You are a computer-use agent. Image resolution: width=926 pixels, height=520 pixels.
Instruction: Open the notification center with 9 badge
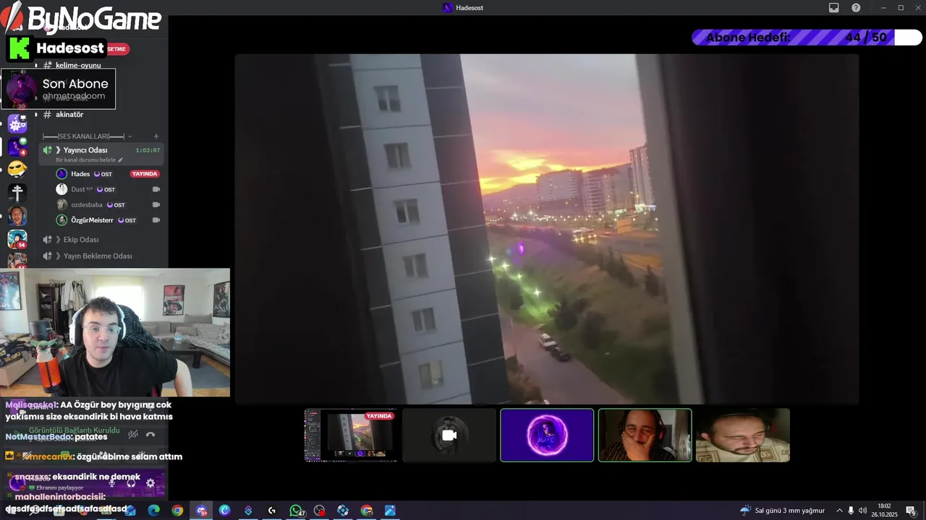click(912, 511)
